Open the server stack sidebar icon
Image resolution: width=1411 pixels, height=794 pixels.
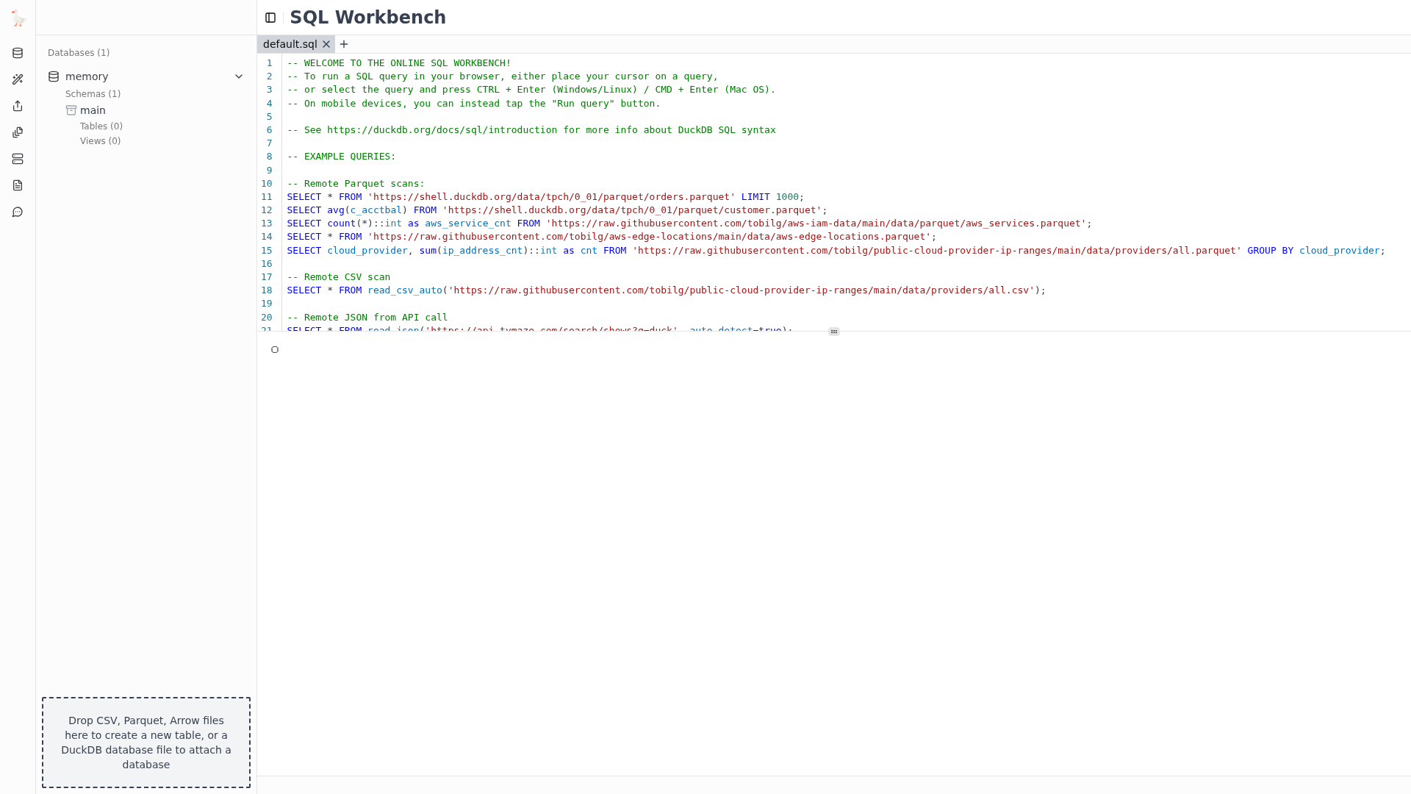(18, 159)
